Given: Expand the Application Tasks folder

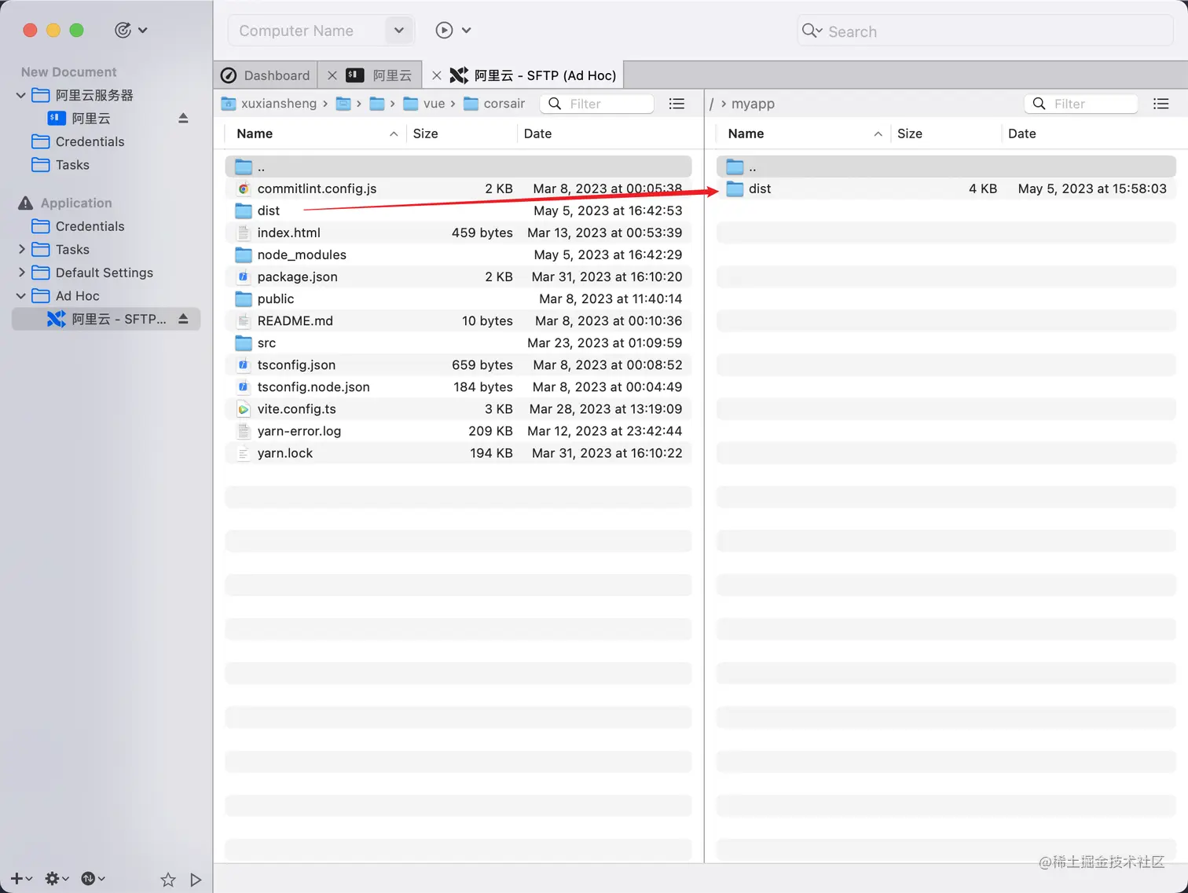Looking at the screenshot, I should click(21, 249).
